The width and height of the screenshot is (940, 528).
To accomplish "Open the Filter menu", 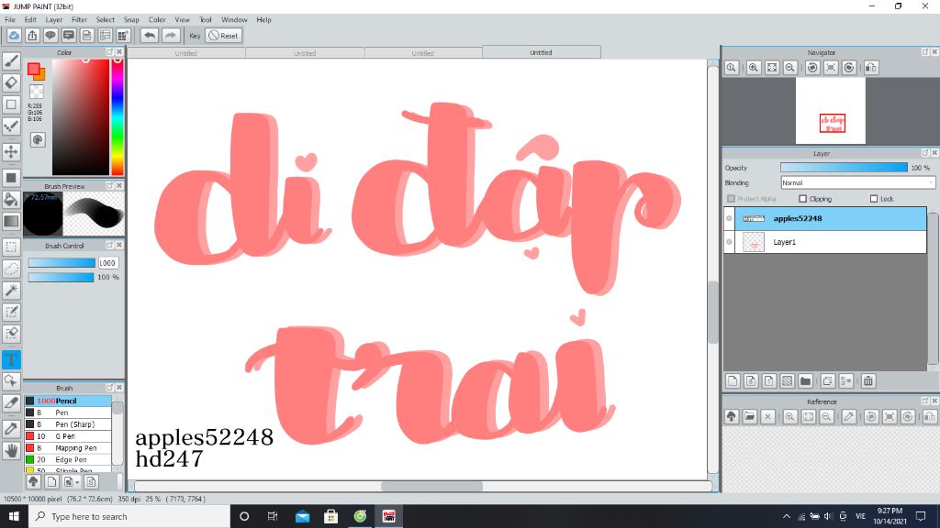I will (x=80, y=20).
